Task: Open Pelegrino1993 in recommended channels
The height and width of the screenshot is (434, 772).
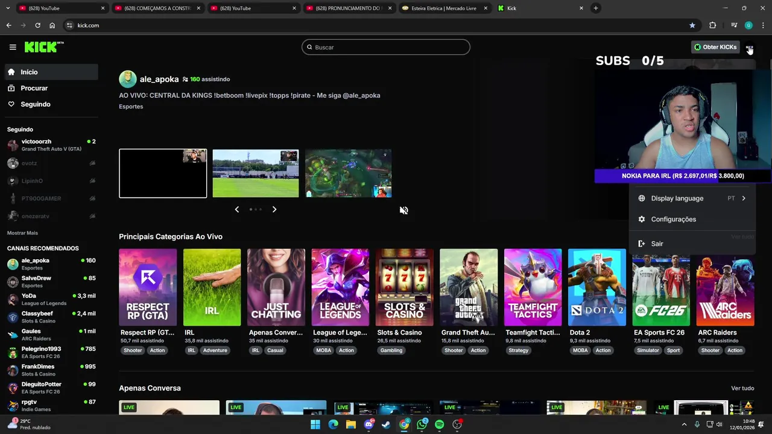Action: [x=51, y=352]
